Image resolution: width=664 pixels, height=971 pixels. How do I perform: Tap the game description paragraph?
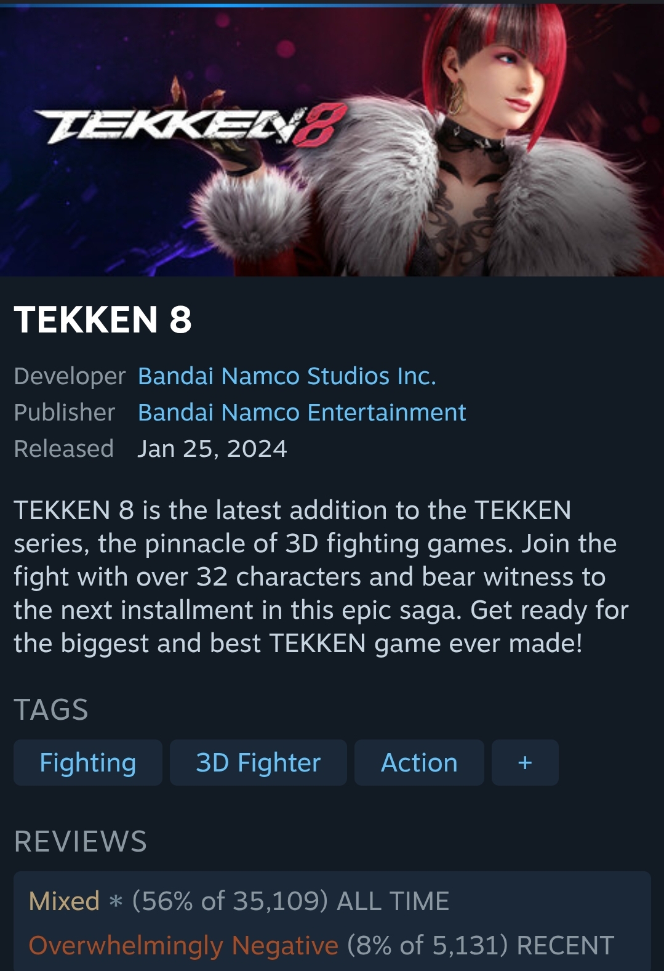tap(321, 577)
